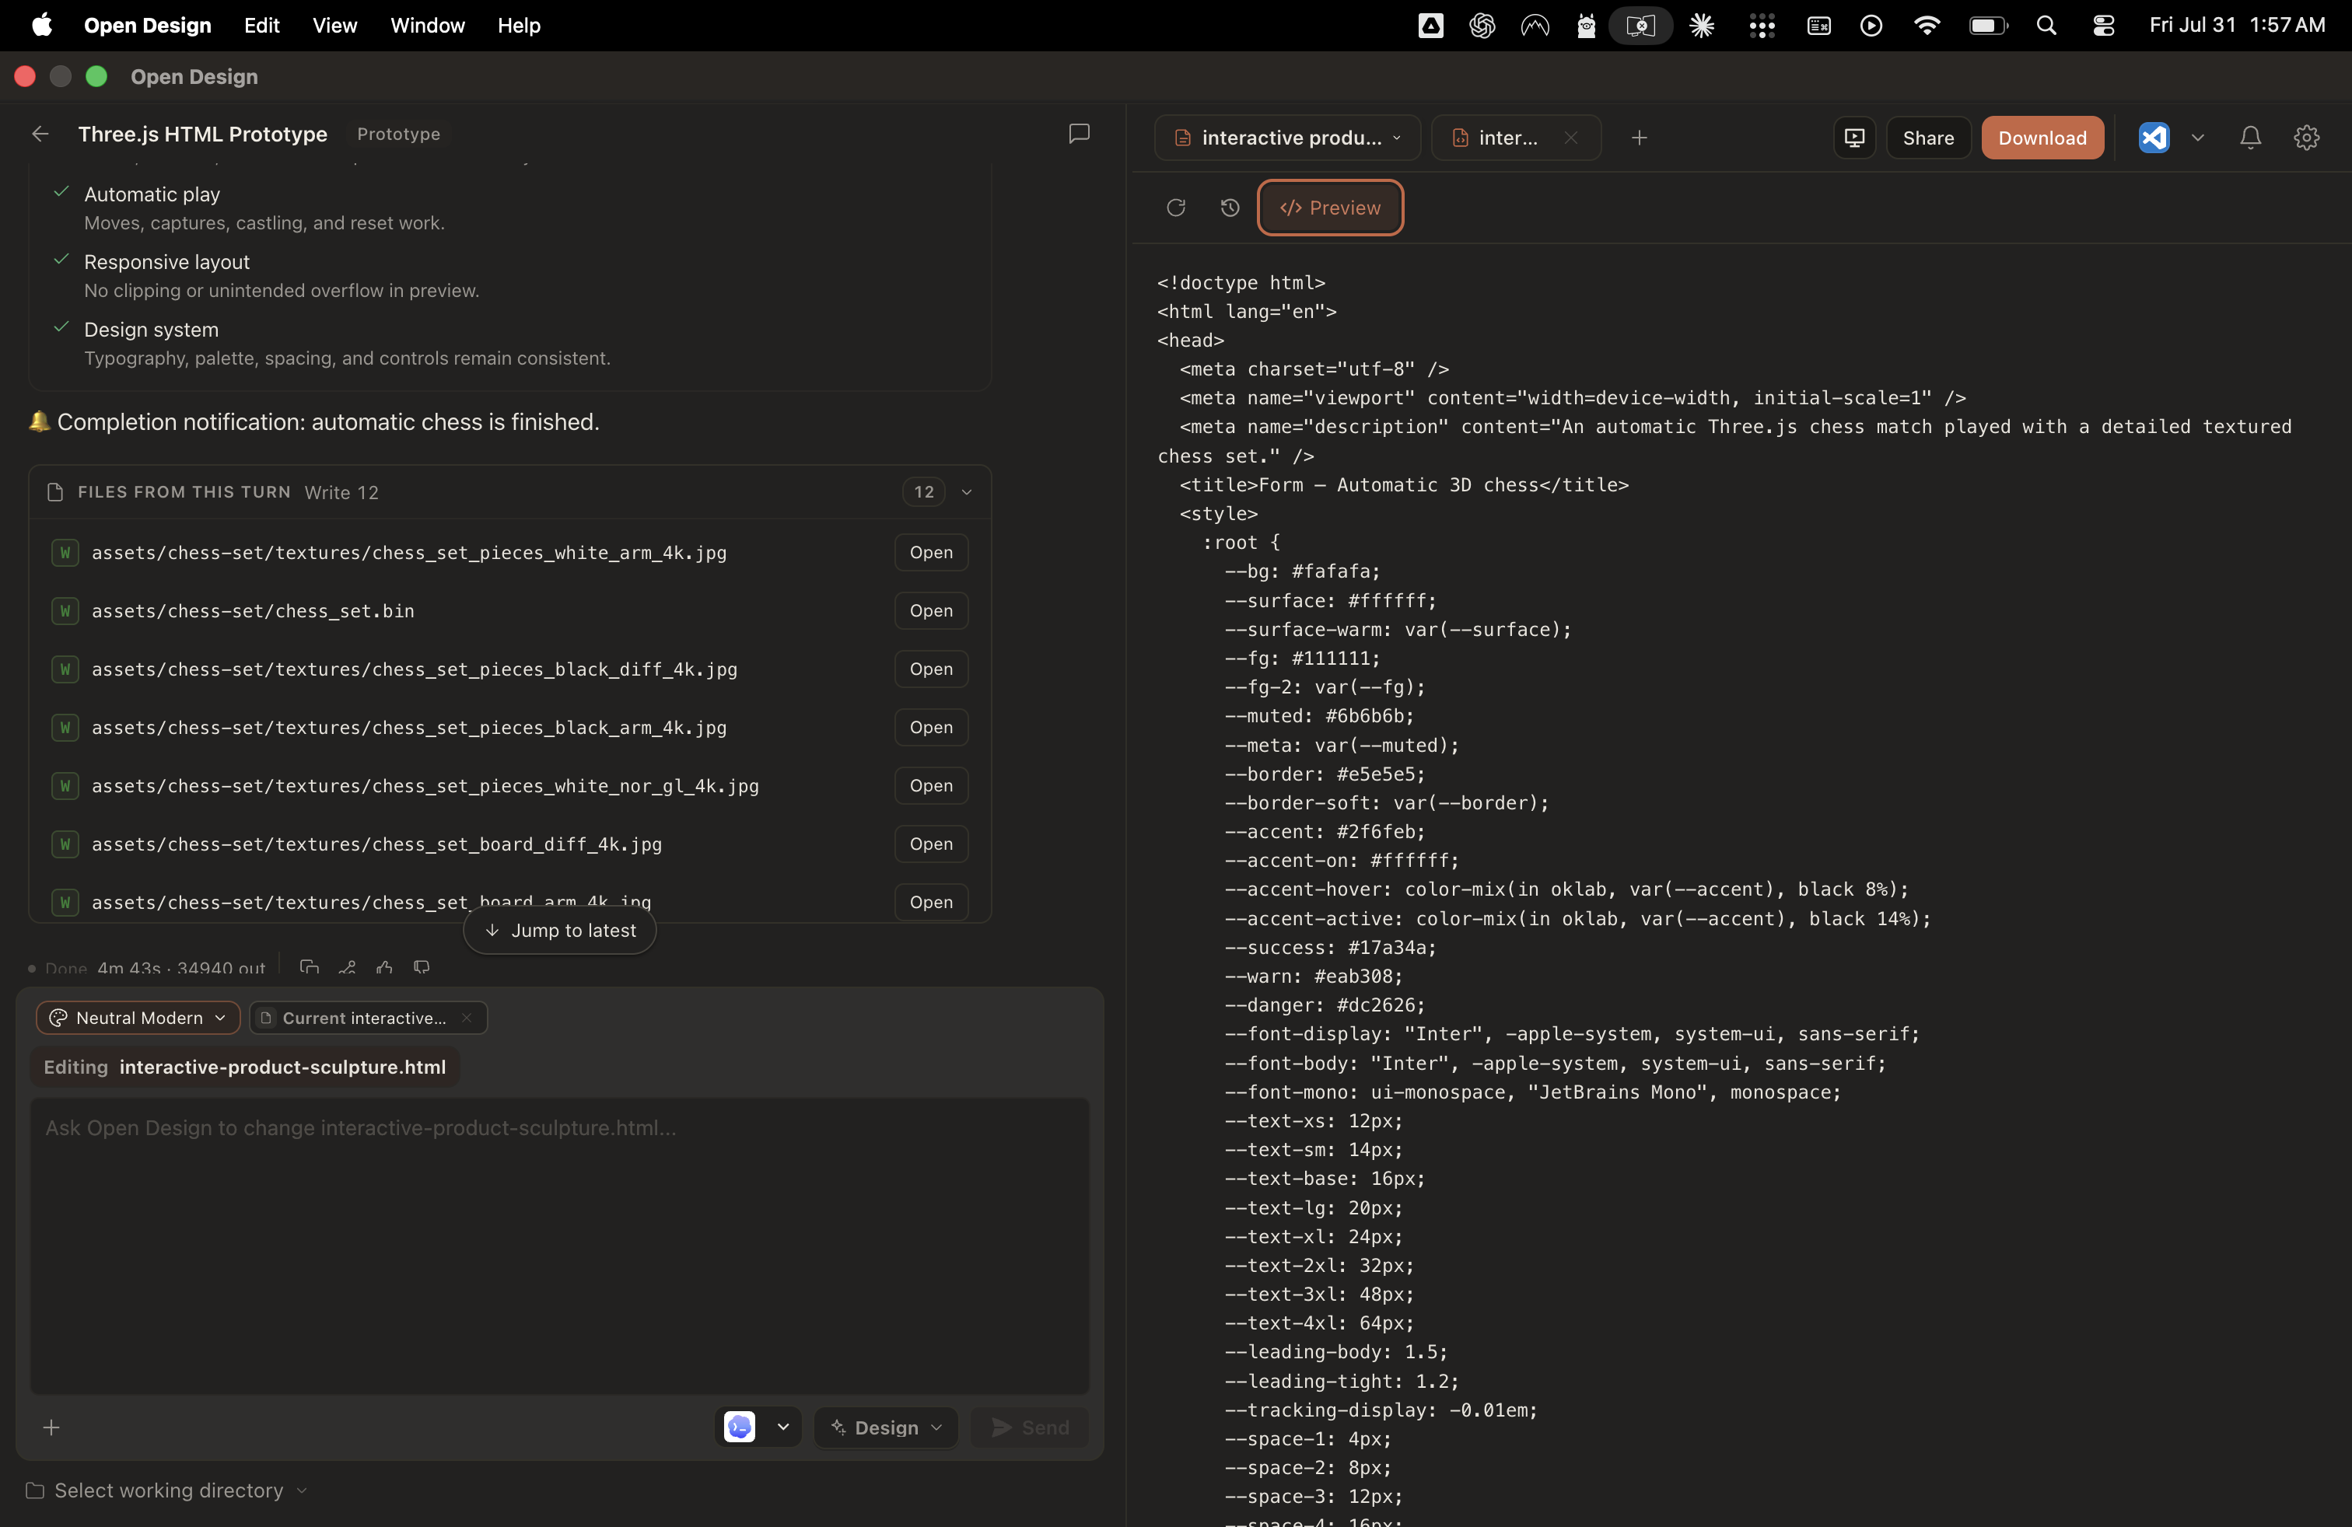The height and width of the screenshot is (1527, 2352).
Task: Open chess_set_pieces_black_arm_4k.jpg file
Action: coord(931,727)
